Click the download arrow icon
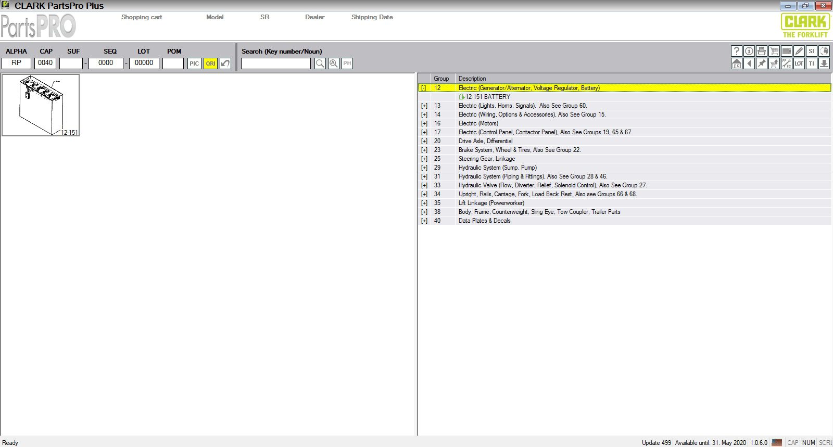This screenshot has height=447, width=833. (824, 63)
